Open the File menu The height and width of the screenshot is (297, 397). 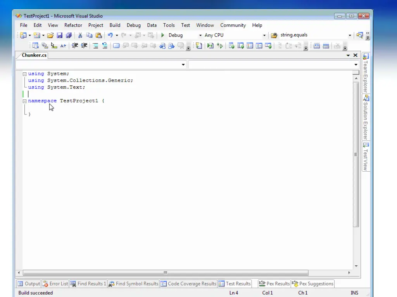24,25
